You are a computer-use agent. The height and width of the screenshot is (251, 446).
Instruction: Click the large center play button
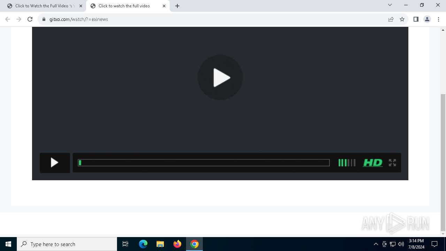(220, 77)
